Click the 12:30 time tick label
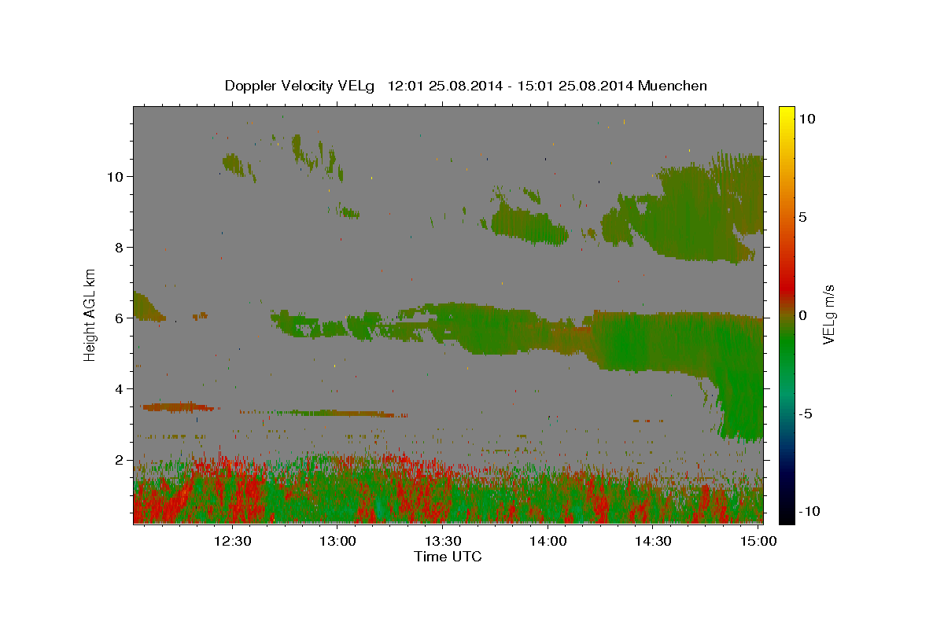Image resolution: width=944 pixels, height=629 pixels. pyautogui.click(x=233, y=541)
